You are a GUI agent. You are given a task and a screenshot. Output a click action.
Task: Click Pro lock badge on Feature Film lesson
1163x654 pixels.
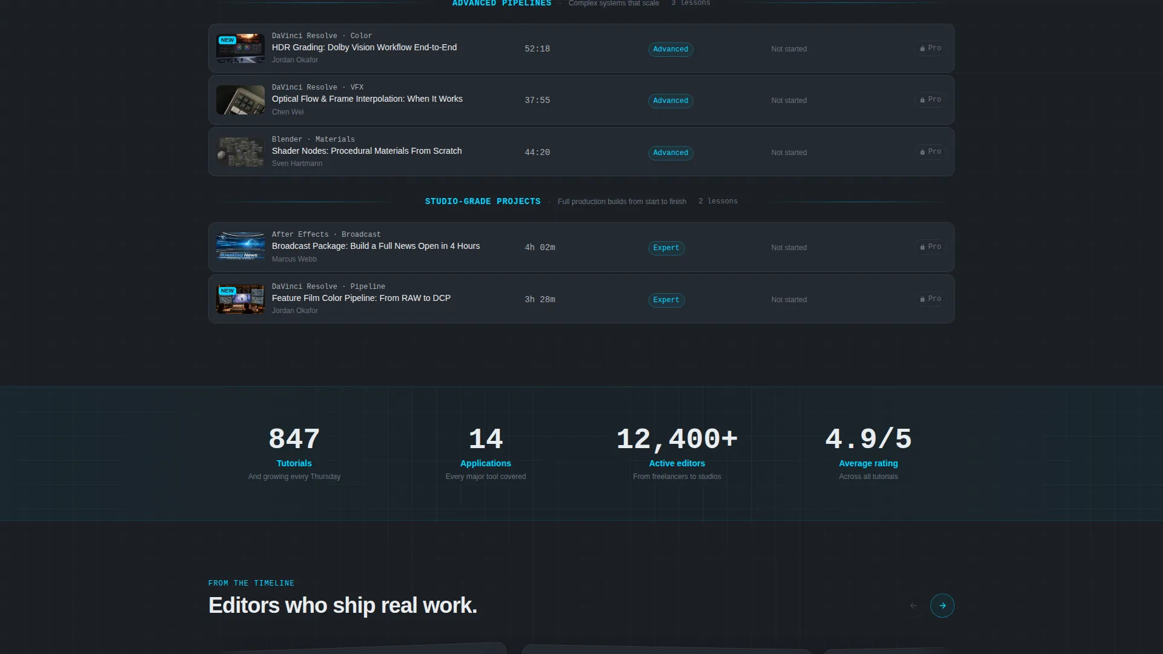point(930,299)
